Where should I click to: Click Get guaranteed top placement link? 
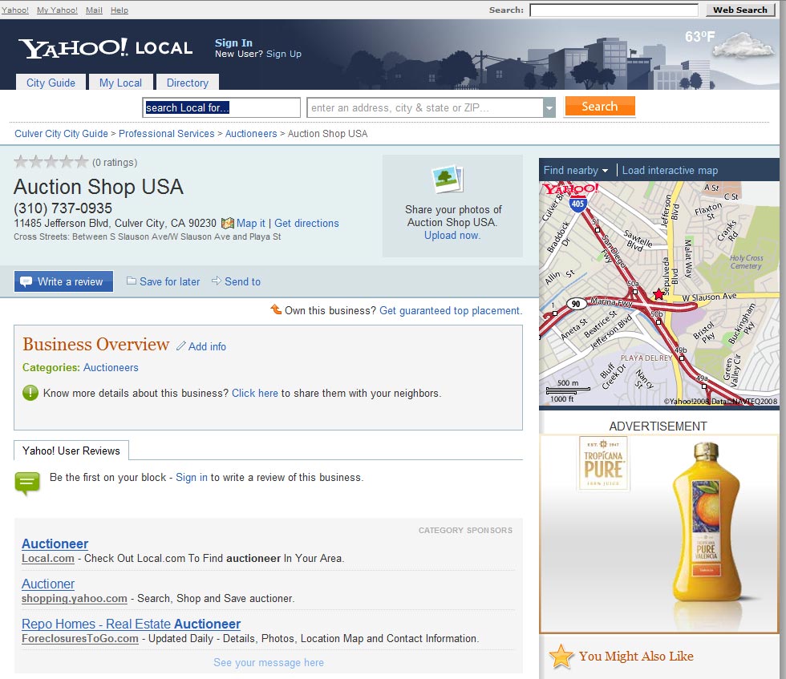coord(451,310)
